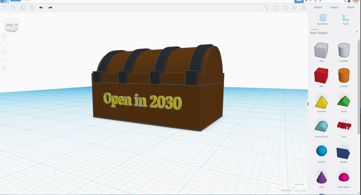
Task: Open the Import dialog
Action: tap(318, 7)
